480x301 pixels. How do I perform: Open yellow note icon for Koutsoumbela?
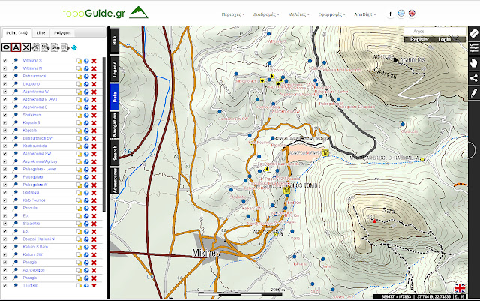point(79,146)
